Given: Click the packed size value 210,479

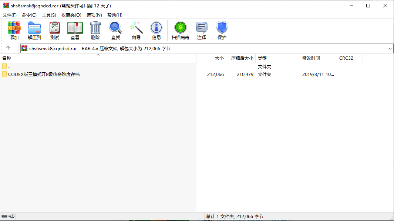Looking at the screenshot, I should [245, 75].
